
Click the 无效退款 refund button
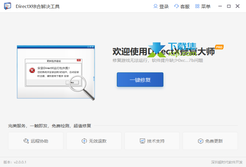(94, 141)
